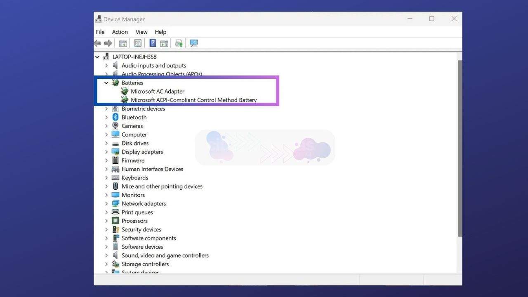The height and width of the screenshot is (297, 528).
Task: Toggle the Show/Hide Action Pane icon
Action: coord(164,43)
